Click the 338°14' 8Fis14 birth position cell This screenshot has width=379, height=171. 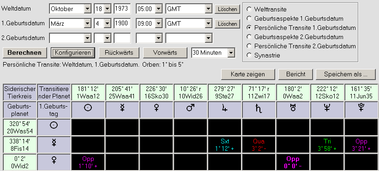point(20,145)
